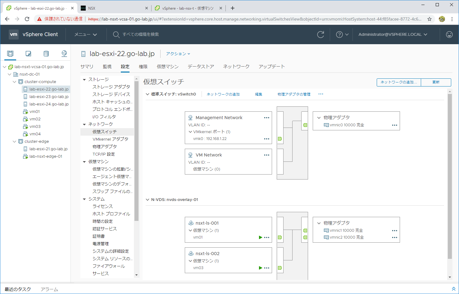Image resolution: width=459 pixels, height=294 pixels.
Task: Open Administrator@VSPHERE.LOCAL user dropdown
Action: [x=393, y=35]
